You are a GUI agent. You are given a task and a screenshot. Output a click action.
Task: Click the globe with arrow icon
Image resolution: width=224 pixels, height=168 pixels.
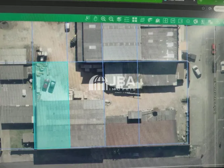tap(195, 22)
